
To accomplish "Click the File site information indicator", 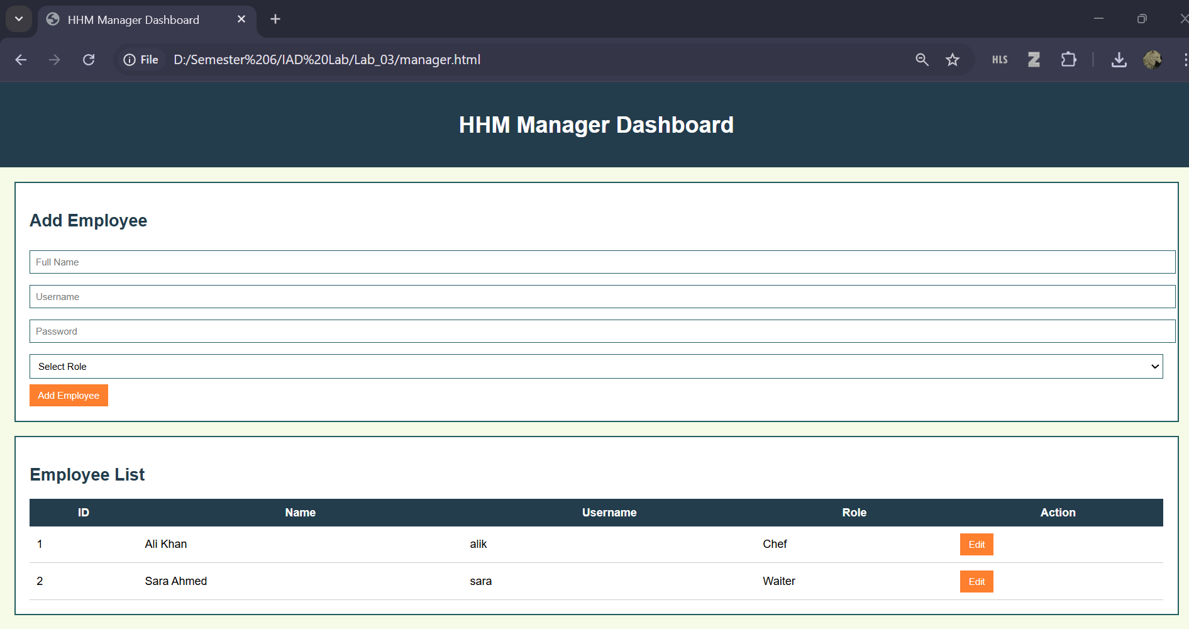I will [140, 60].
